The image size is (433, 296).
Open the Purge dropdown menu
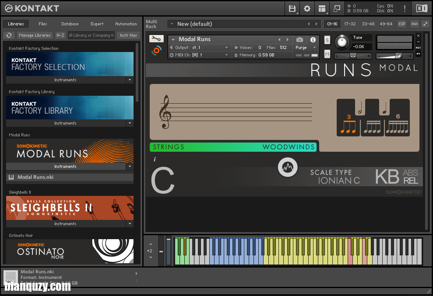pos(306,48)
